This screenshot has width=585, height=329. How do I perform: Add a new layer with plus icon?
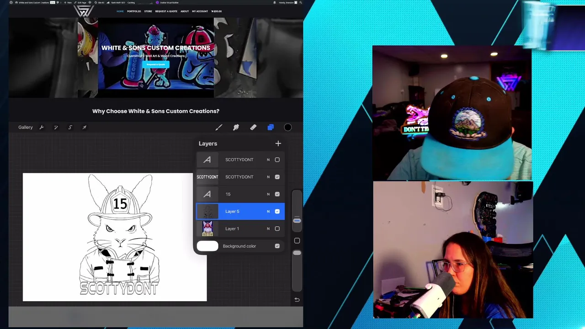click(x=278, y=143)
